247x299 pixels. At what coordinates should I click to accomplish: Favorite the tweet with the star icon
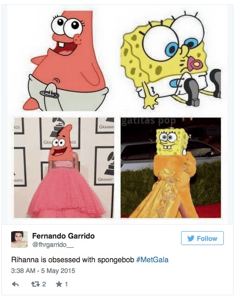59,284
